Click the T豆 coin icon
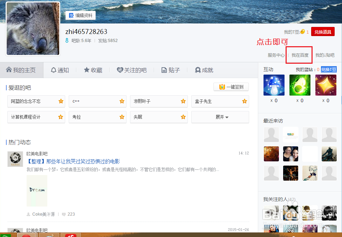The image size is (342, 237). (302, 32)
